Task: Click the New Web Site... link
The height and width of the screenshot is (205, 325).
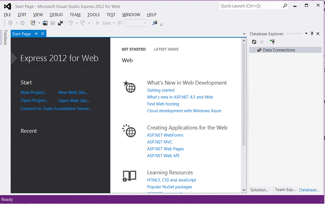Action: click(x=73, y=93)
